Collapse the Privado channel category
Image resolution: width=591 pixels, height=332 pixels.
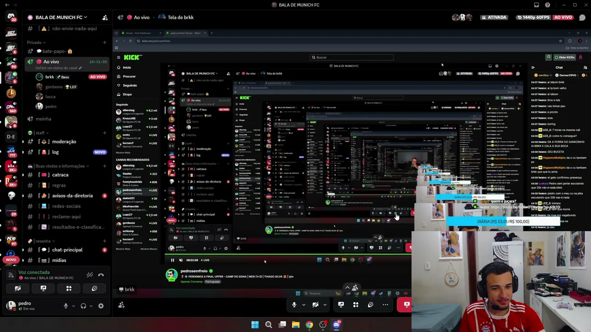point(36,42)
